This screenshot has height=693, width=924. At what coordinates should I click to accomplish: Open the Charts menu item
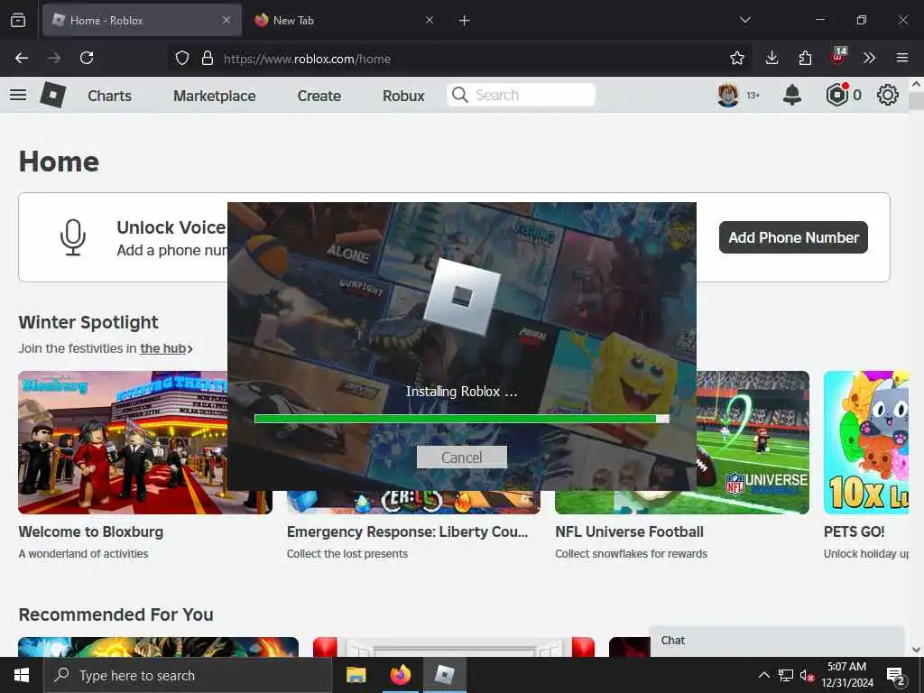tap(109, 96)
